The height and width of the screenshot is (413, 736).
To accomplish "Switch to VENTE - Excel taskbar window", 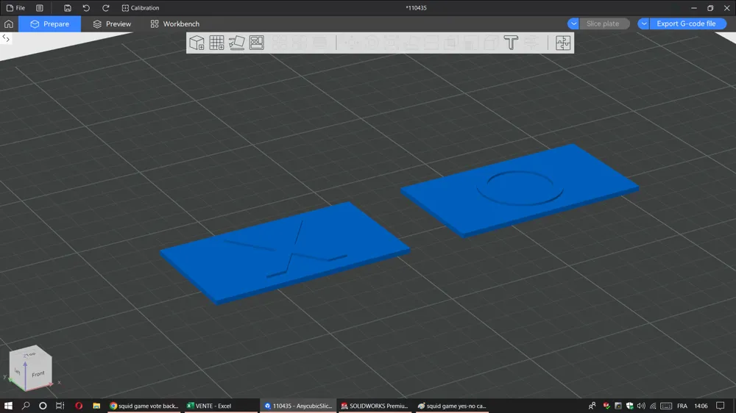I will click(x=221, y=406).
